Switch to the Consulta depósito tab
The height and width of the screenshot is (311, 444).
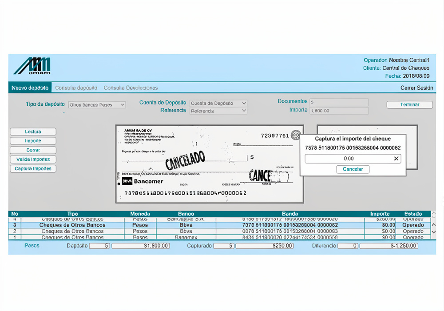tap(76, 88)
